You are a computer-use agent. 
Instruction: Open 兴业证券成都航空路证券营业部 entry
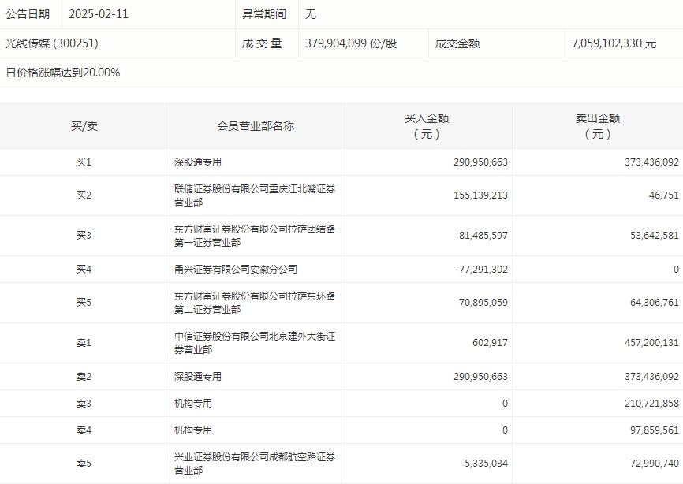click(x=255, y=463)
